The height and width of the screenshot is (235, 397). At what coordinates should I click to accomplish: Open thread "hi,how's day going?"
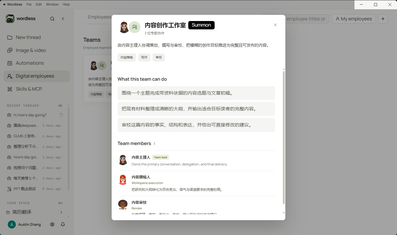(x=35, y=115)
